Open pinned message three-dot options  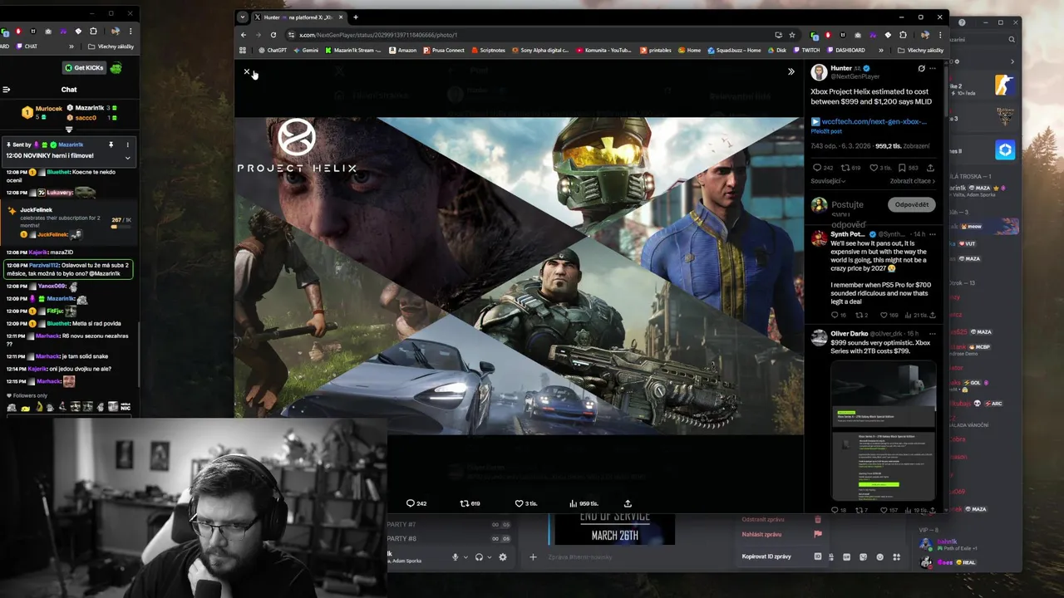(127, 145)
